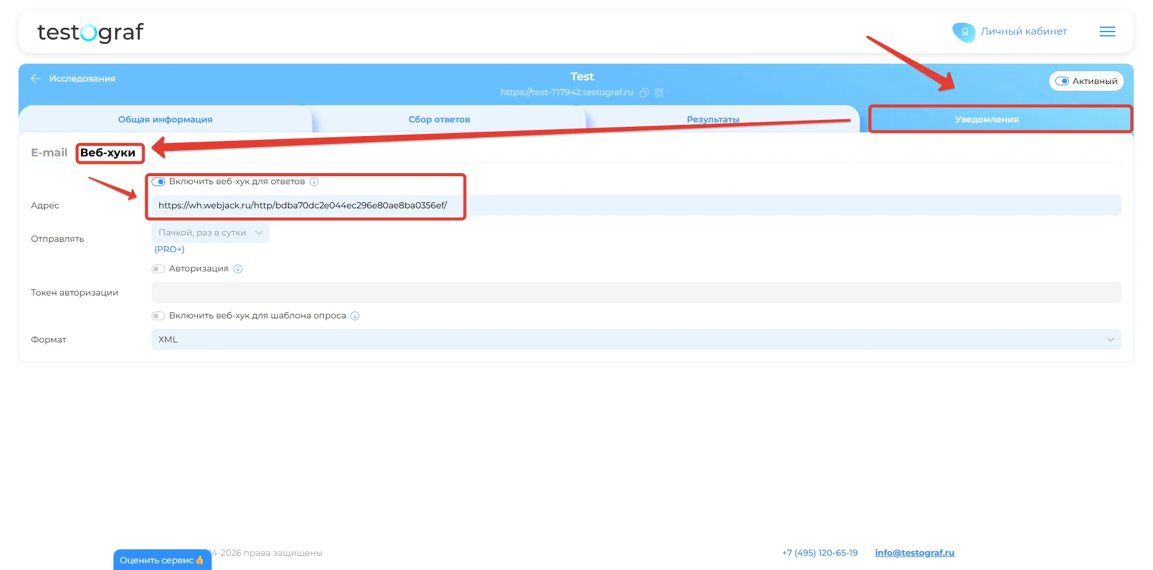Screen dimensions: 1153x570
Task: Click the Оценить сервис button
Action: (162, 559)
